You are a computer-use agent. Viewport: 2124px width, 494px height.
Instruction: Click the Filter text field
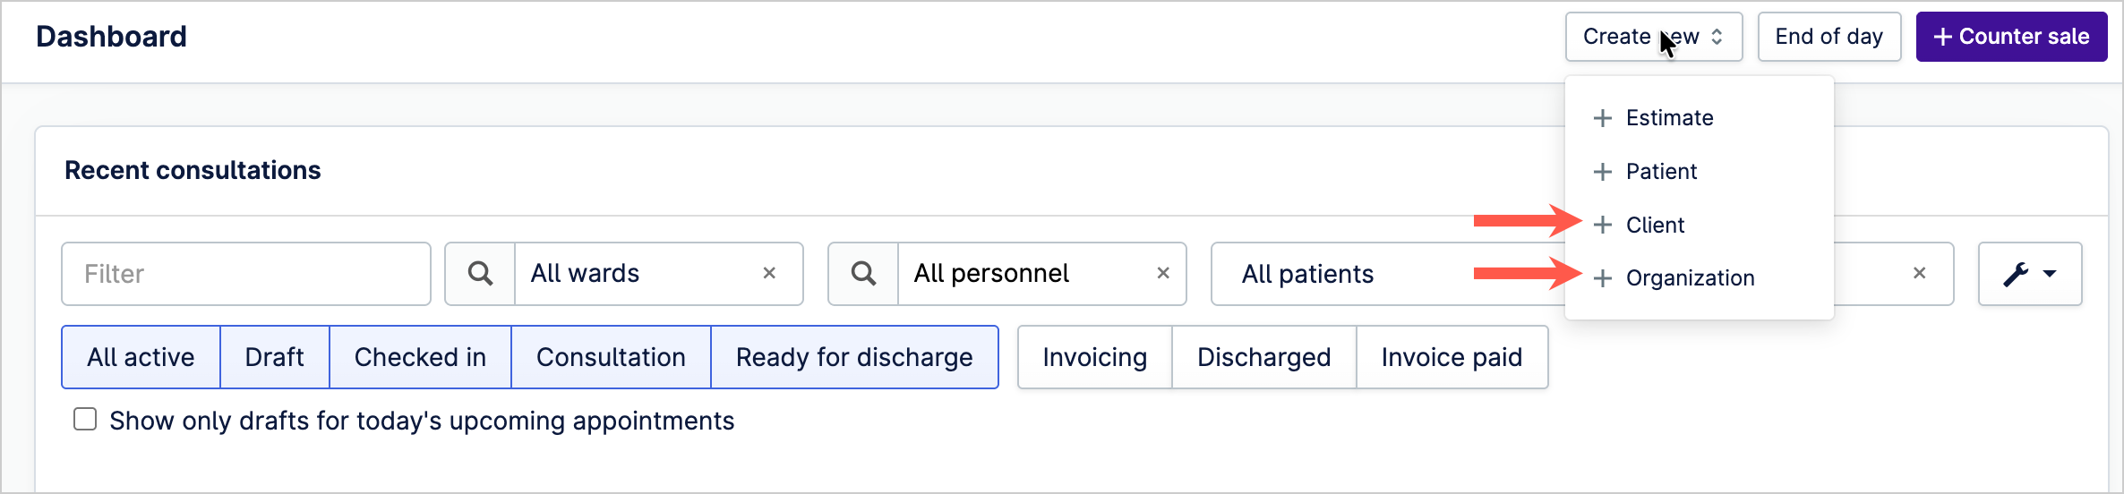coord(246,274)
